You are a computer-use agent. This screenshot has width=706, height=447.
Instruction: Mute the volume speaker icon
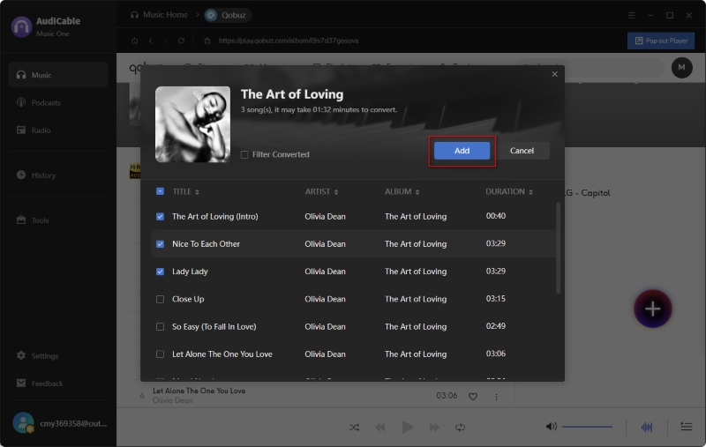[551, 427]
